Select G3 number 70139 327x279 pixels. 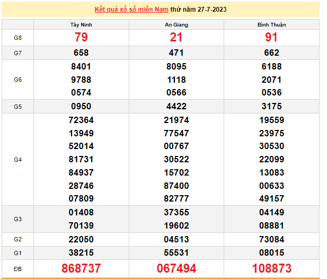point(81,225)
